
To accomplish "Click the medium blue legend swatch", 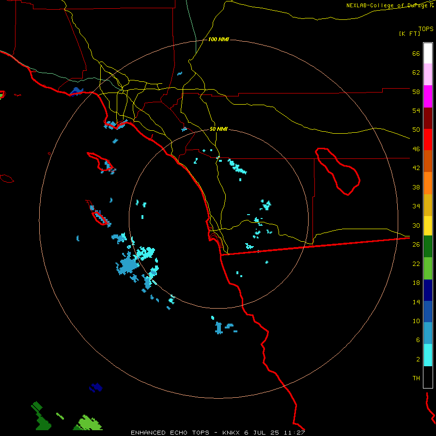I will 428,311.
